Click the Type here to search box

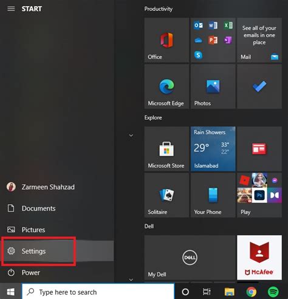[98, 292]
